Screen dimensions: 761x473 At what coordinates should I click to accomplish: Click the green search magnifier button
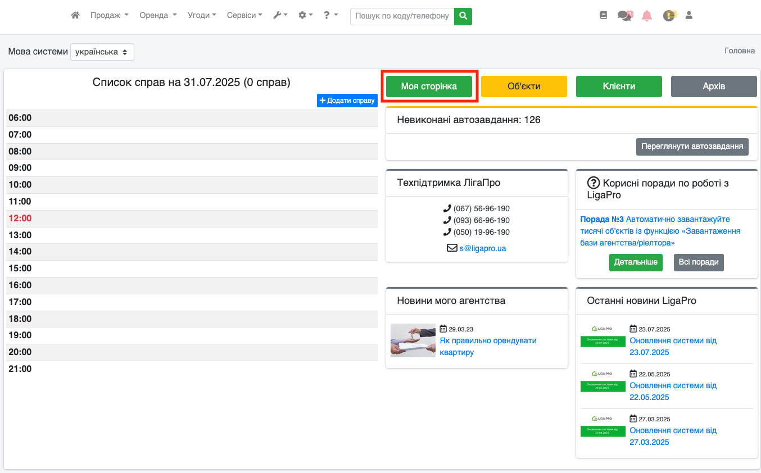click(463, 16)
